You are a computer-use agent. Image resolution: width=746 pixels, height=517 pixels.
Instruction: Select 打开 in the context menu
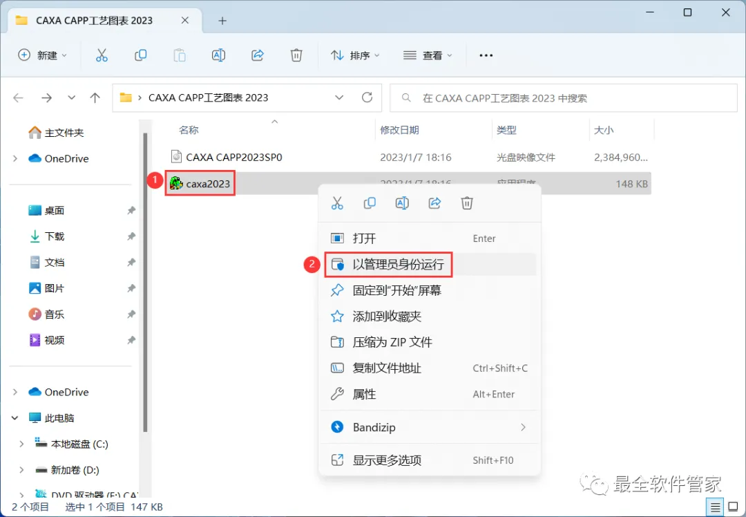[430, 238]
